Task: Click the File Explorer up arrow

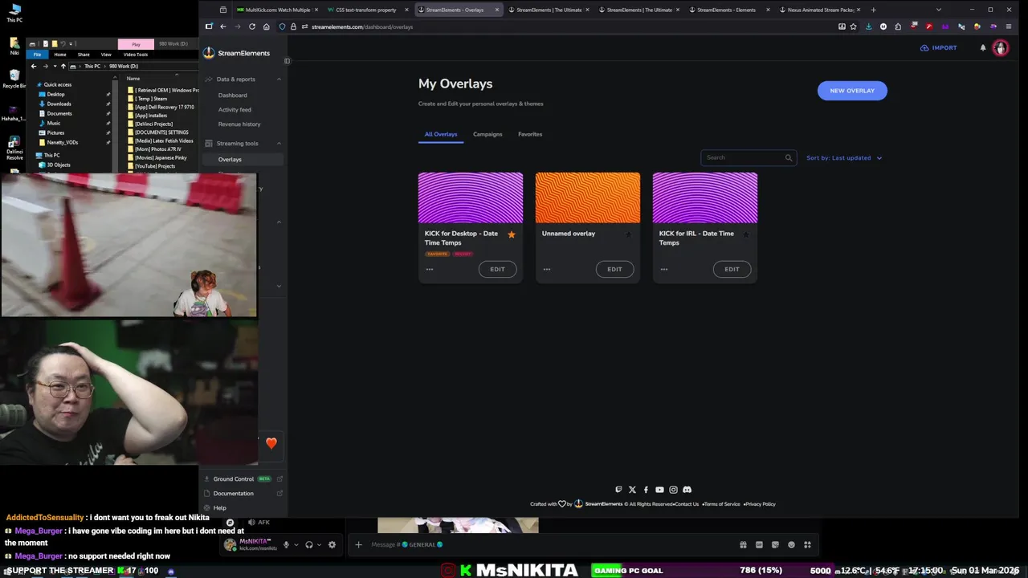Action: (63, 66)
